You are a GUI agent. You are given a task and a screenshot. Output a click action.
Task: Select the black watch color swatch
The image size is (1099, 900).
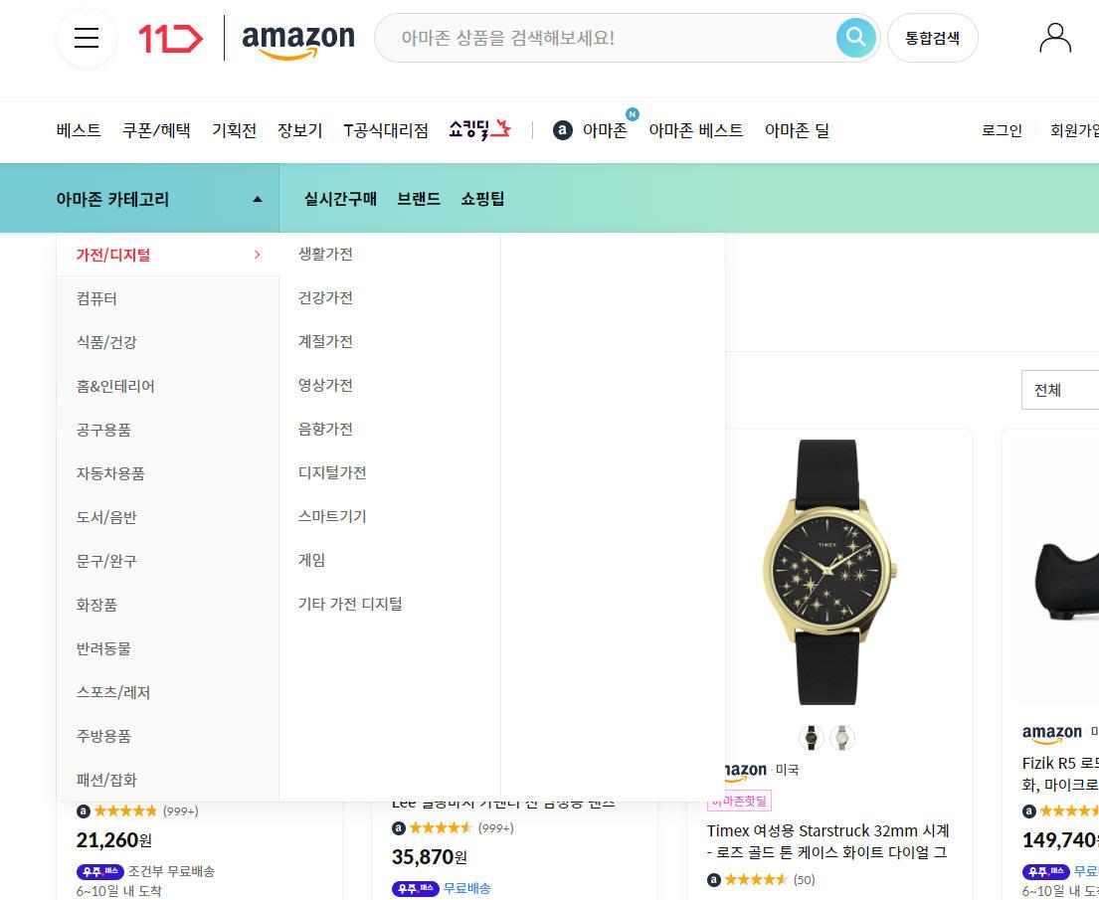coord(811,737)
